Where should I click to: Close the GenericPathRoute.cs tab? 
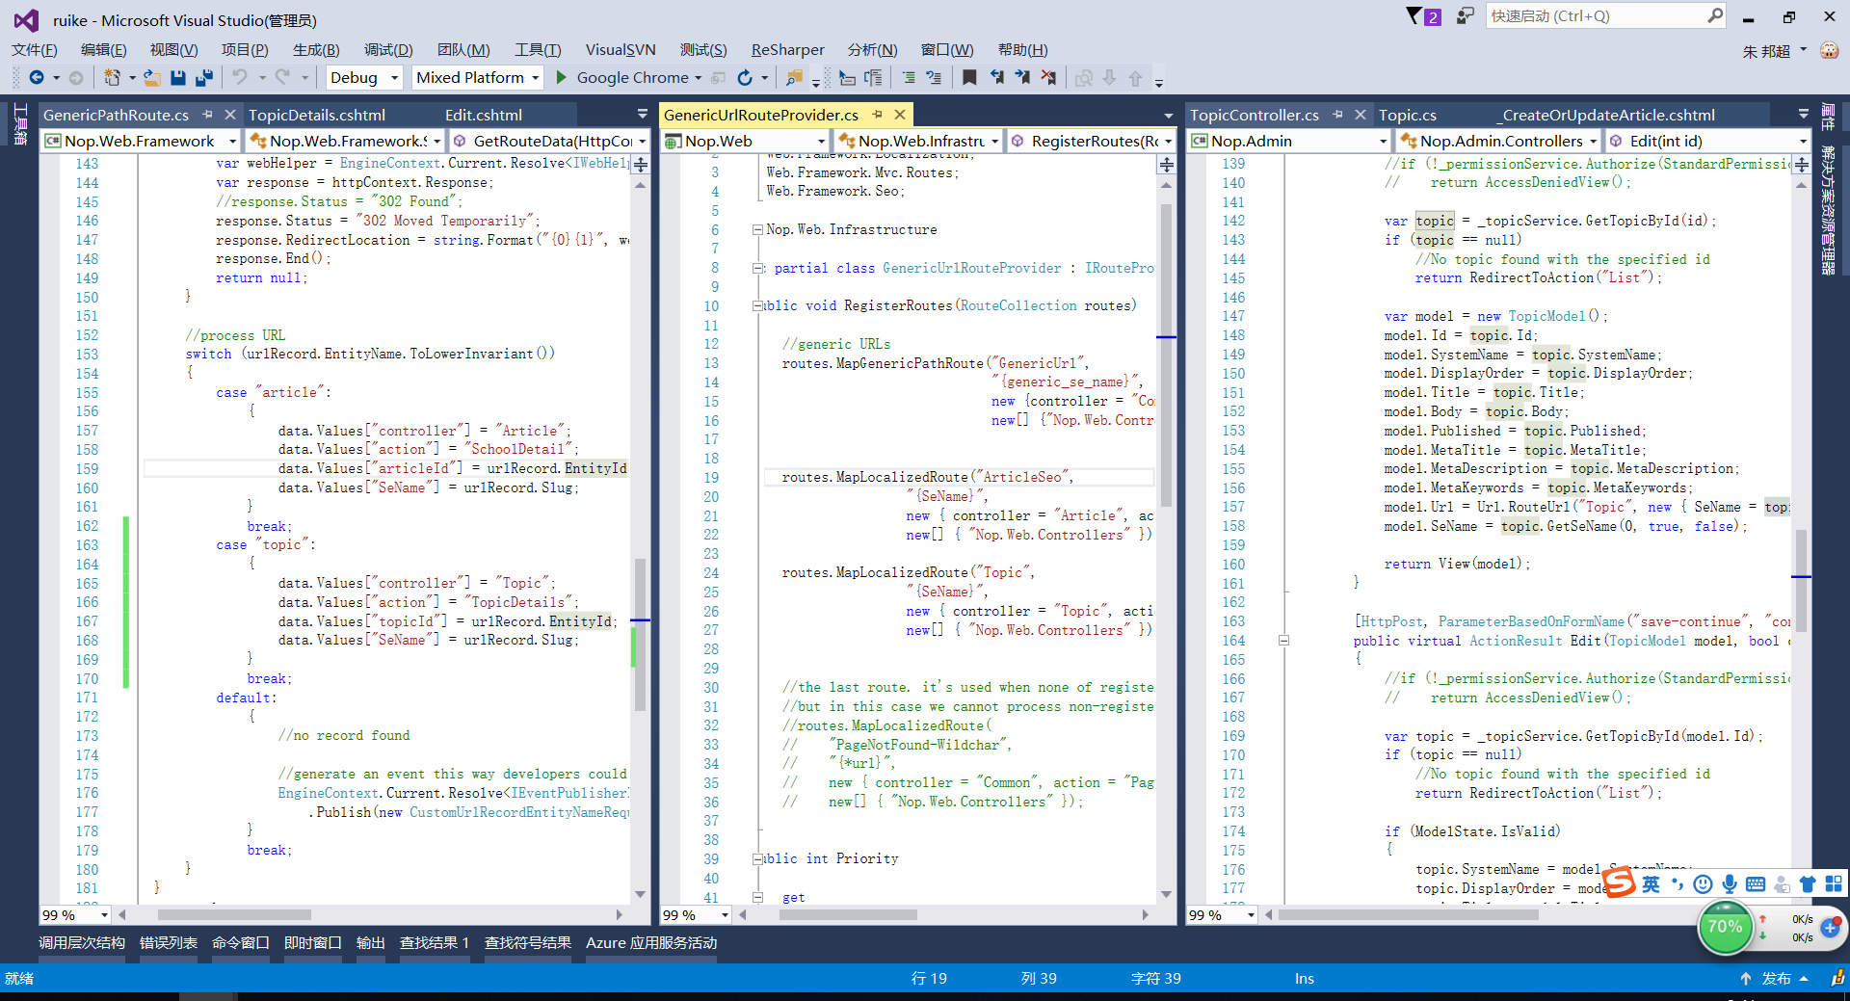[230, 115]
